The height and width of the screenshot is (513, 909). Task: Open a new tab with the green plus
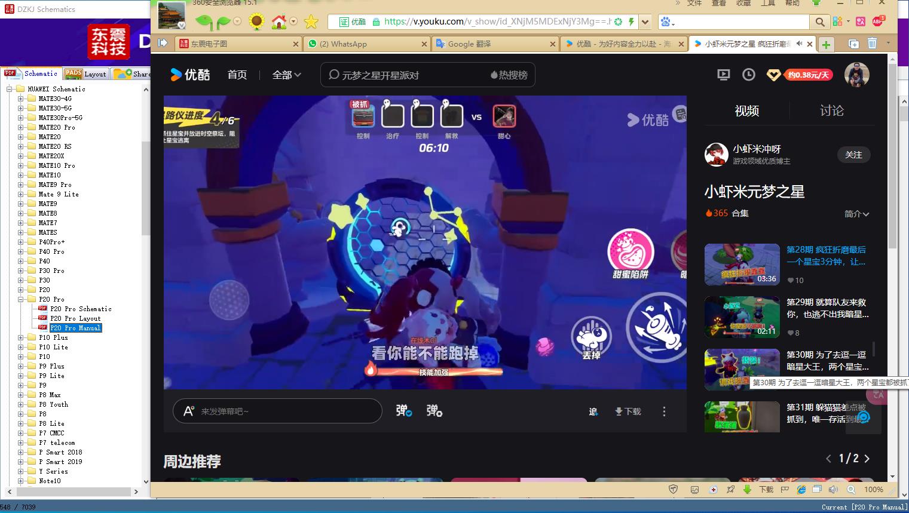[x=826, y=44]
